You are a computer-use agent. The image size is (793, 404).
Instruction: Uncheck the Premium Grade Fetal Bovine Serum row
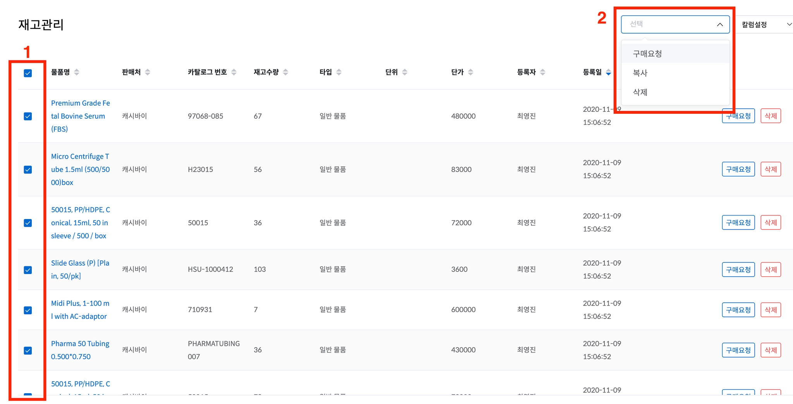(28, 116)
